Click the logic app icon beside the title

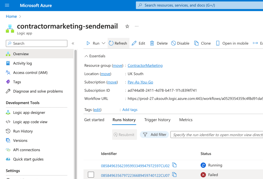10,29
